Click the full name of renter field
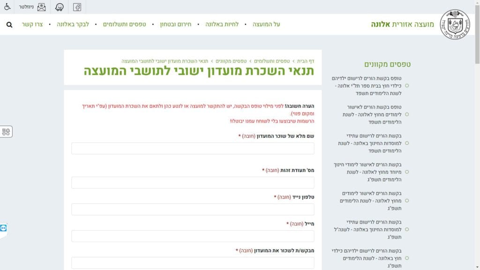This screenshot has width=480, height=270. click(x=193, y=149)
